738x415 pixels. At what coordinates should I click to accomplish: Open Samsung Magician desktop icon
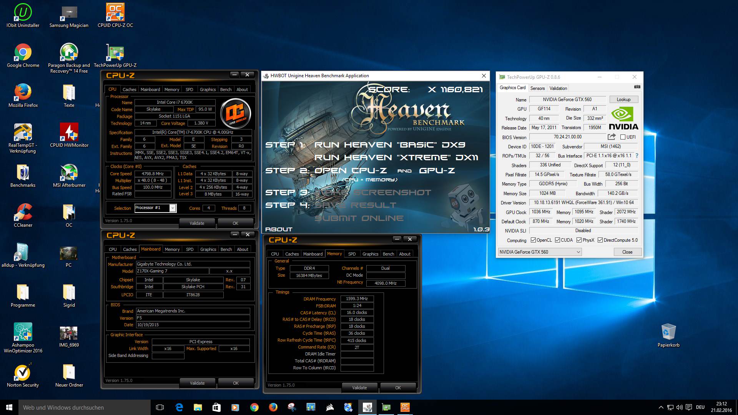pos(69,15)
